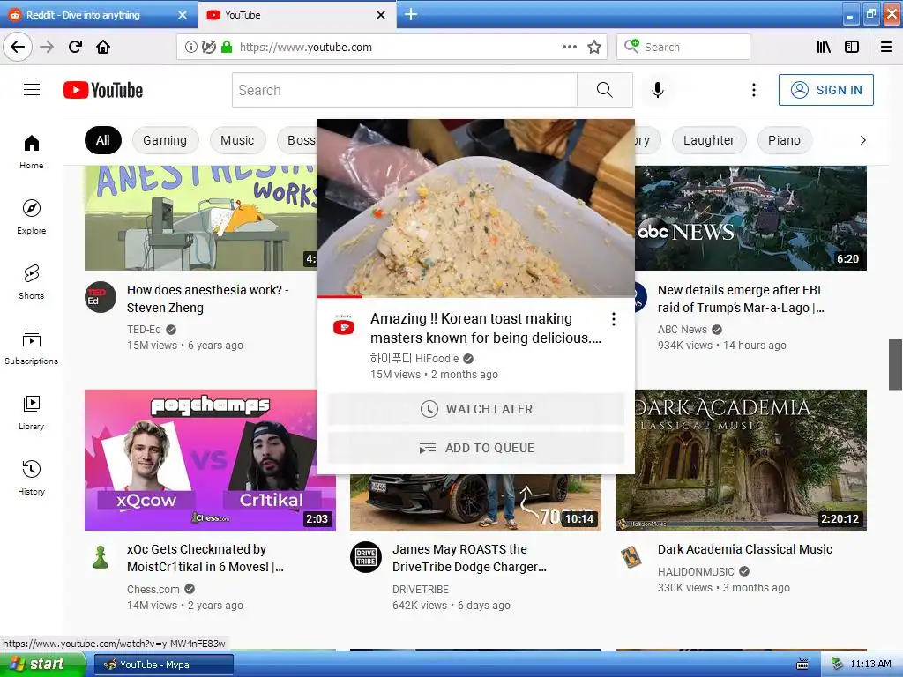
Task: Click the YouTube logo
Action: (x=103, y=91)
